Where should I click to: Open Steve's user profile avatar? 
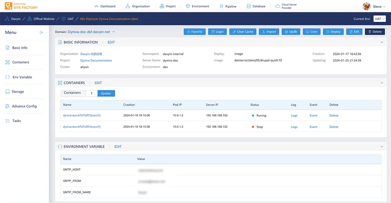pyautogui.click(x=366, y=6)
